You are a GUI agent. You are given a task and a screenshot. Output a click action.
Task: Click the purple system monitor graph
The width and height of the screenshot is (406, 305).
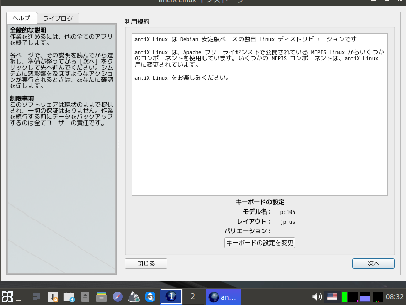click(365, 297)
